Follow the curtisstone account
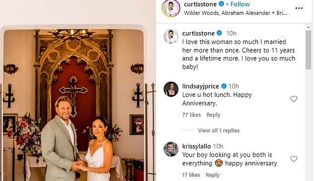 coord(240,4)
